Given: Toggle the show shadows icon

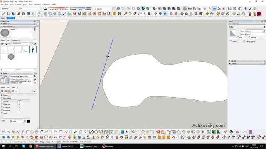Looking at the screenshot, I should point(45,9).
